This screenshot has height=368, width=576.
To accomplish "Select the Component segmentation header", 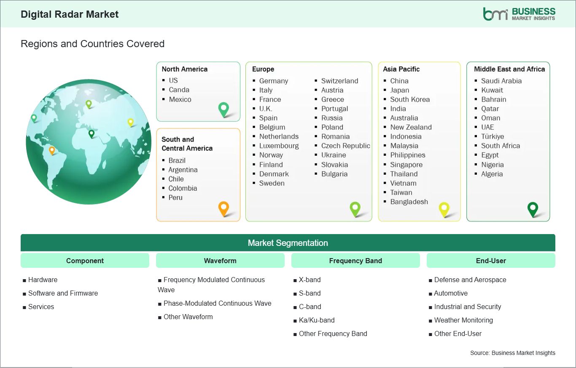I will click(85, 261).
